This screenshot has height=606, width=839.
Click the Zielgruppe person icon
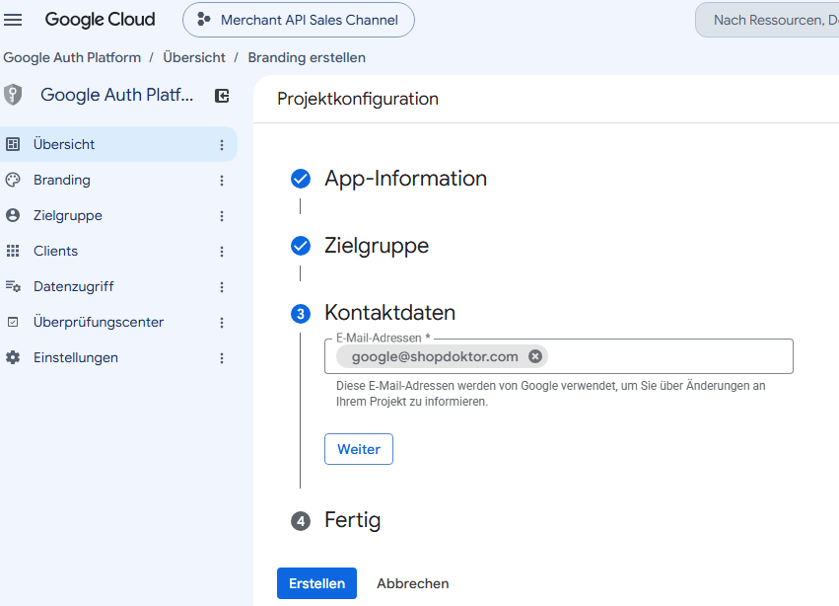pos(13,215)
